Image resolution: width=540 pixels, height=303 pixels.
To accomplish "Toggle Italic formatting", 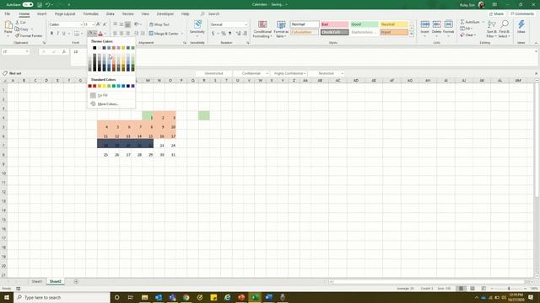I will 57,34.
